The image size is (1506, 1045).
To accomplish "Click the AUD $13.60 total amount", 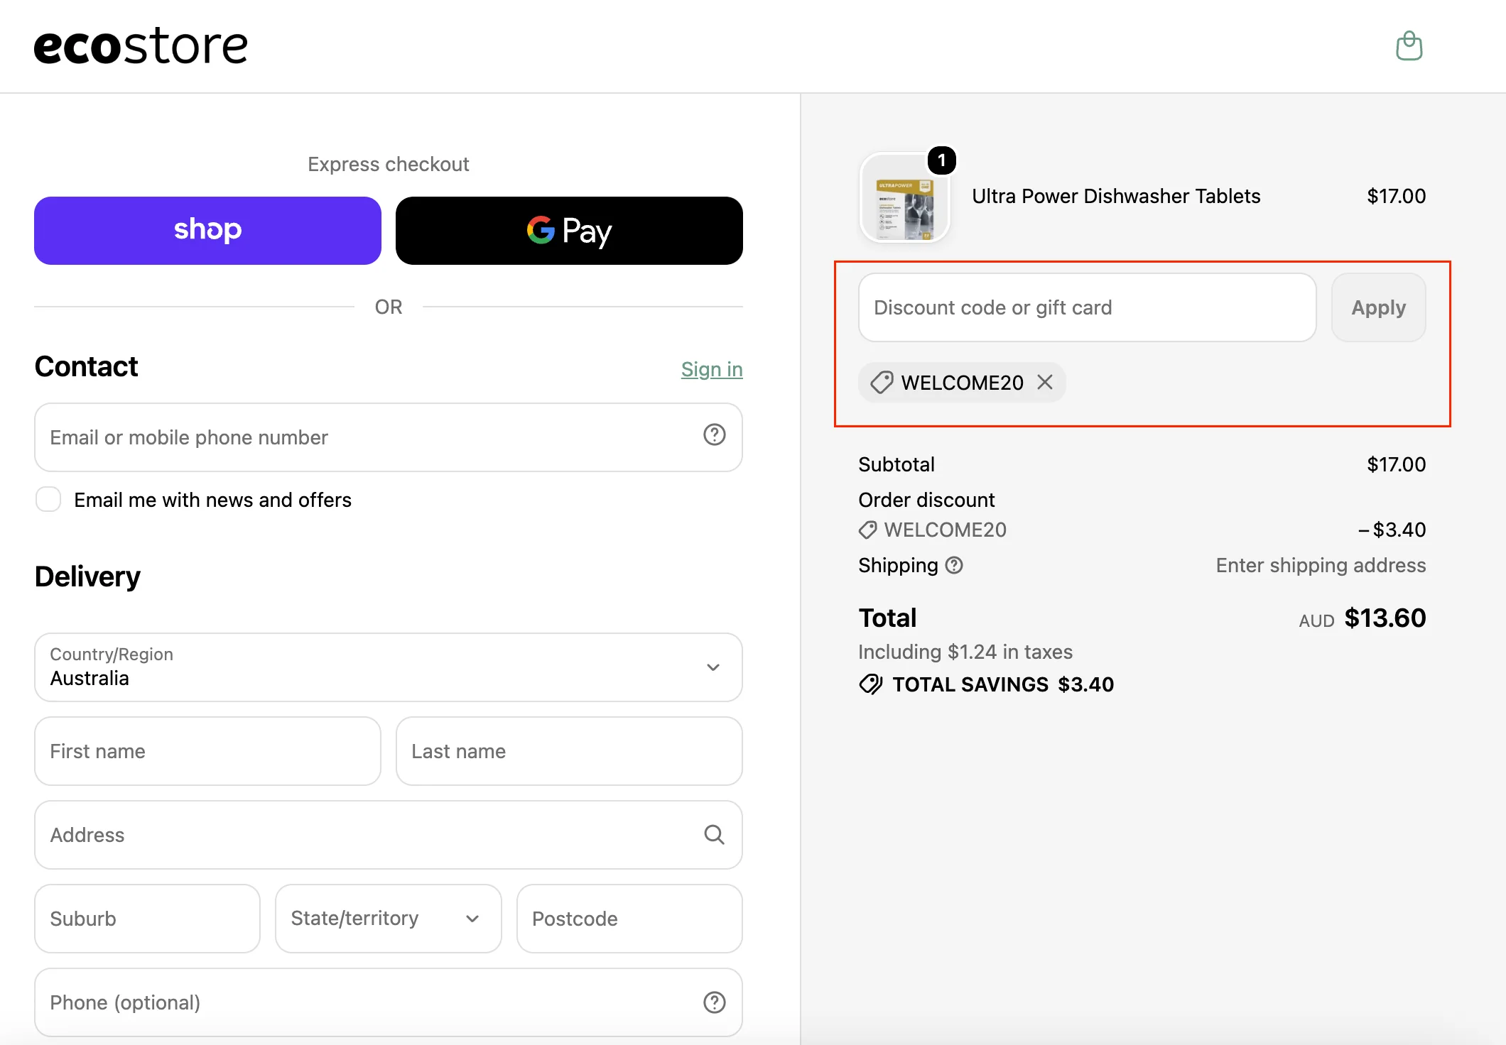I will pyautogui.click(x=1362, y=618).
